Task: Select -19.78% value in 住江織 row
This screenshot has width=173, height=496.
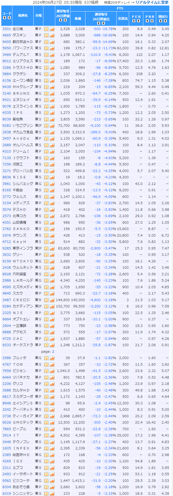Action: coord(109,29)
